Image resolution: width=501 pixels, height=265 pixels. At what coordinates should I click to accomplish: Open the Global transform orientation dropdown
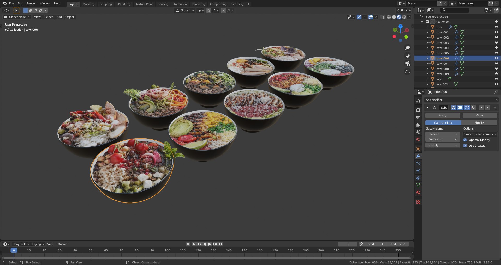click(x=185, y=10)
